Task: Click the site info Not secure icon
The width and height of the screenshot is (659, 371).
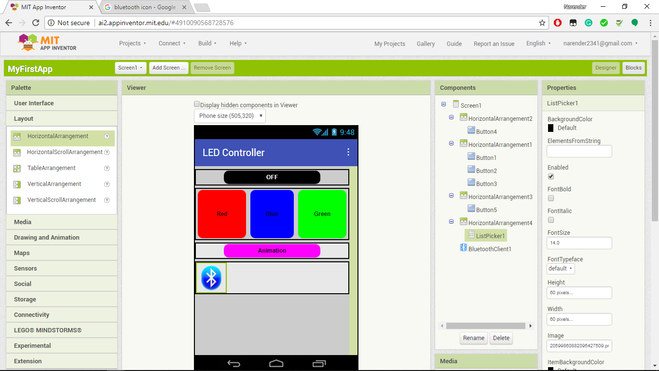Action: click(x=52, y=23)
